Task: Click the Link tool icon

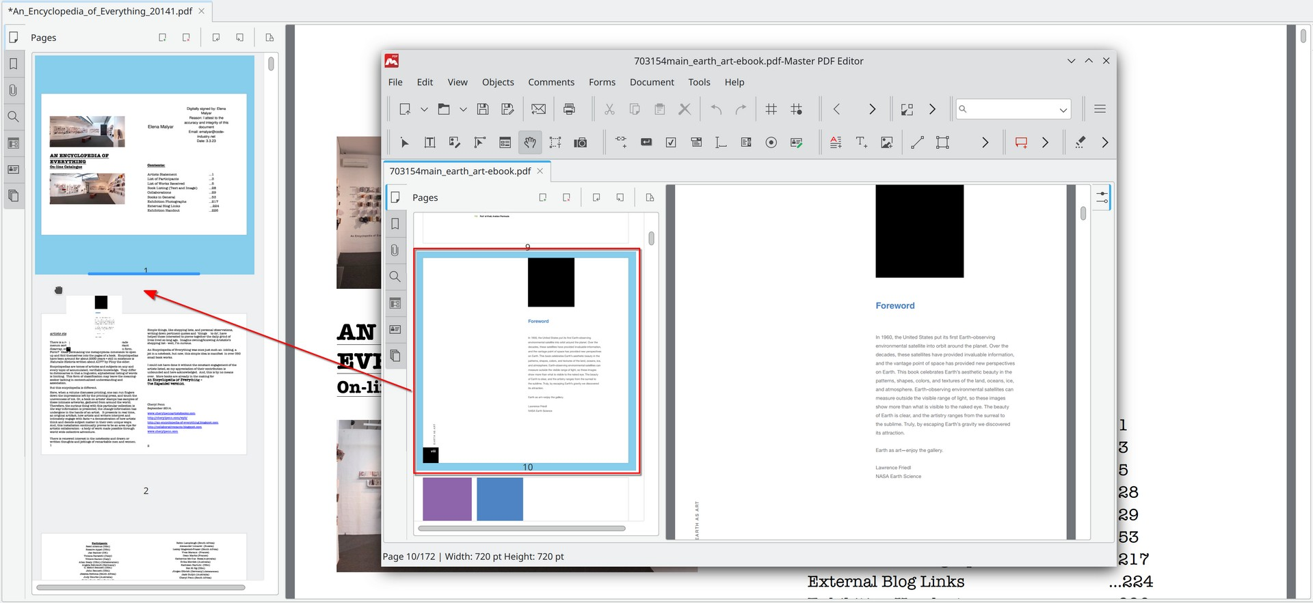Action: pos(621,142)
